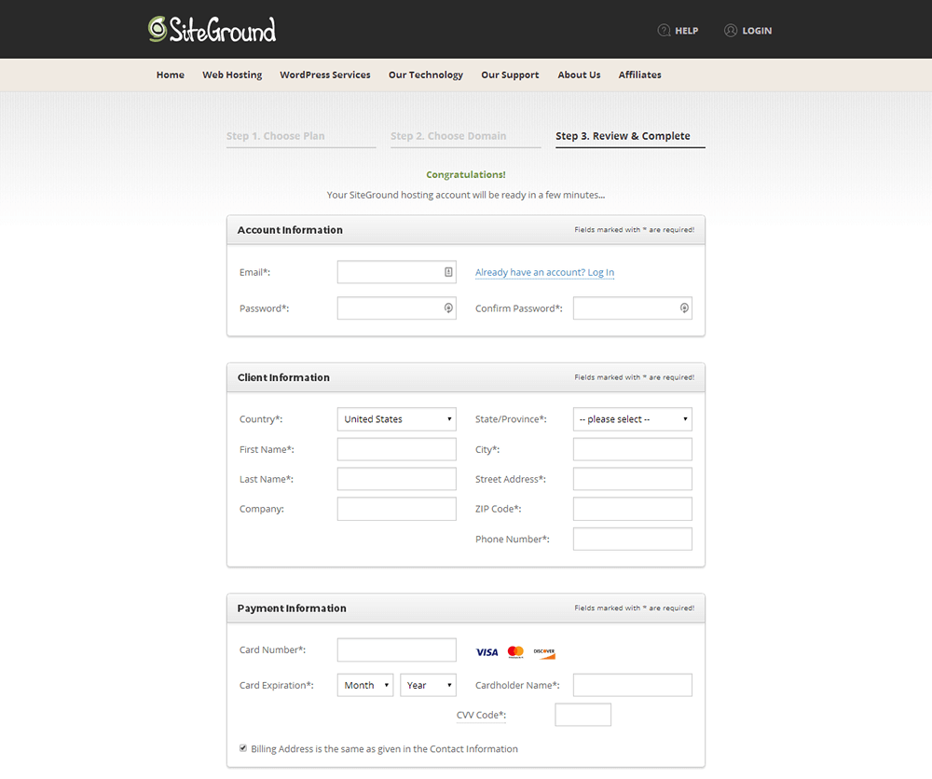Click the SiteGround logo
Image resolution: width=932 pixels, height=779 pixels.
(x=212, y=29)
